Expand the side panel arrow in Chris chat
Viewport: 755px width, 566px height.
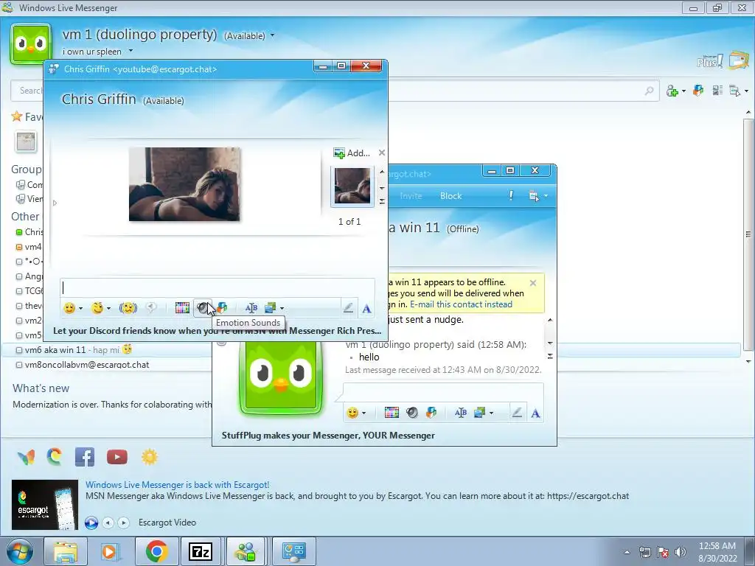55,203
